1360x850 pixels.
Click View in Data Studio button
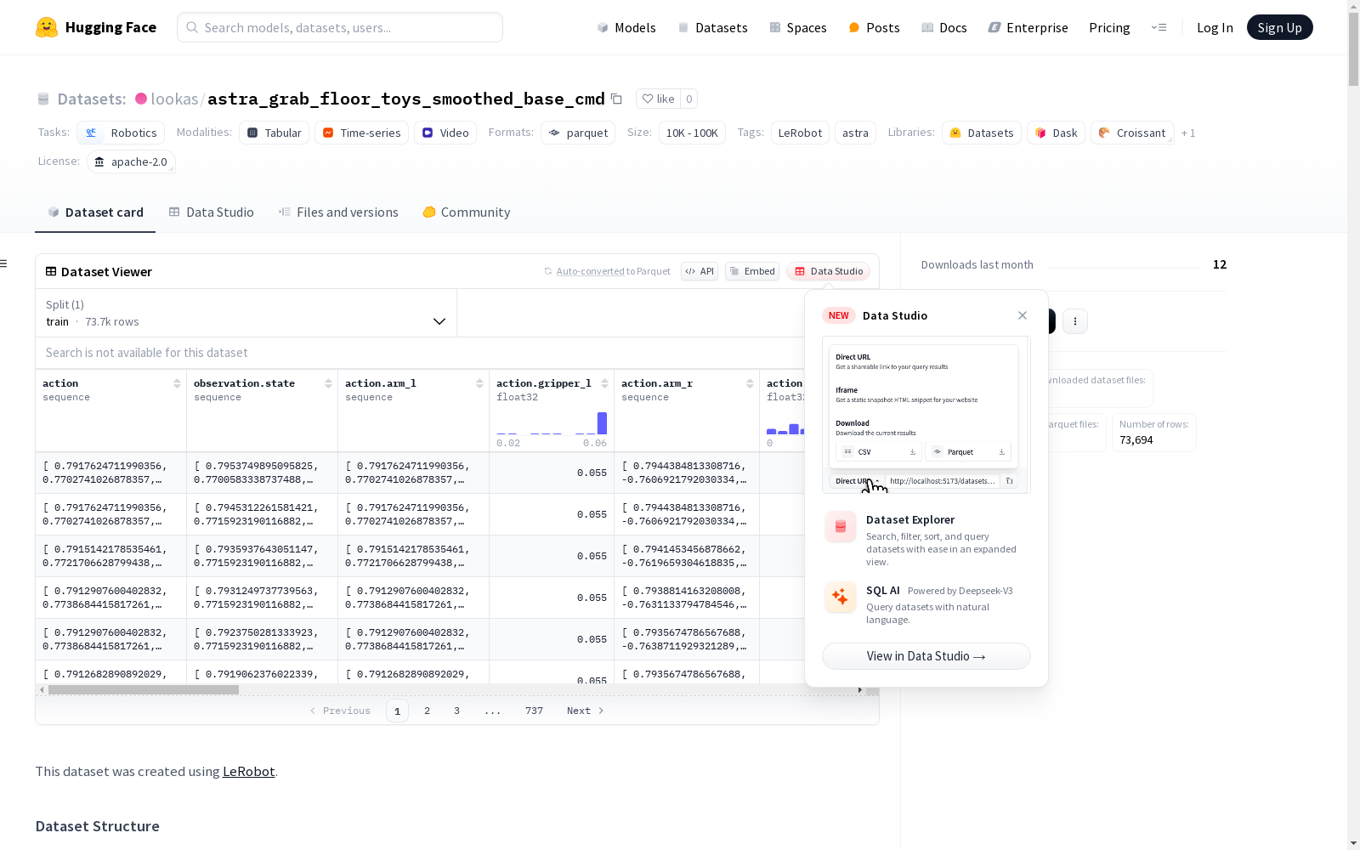pos(926,656)
